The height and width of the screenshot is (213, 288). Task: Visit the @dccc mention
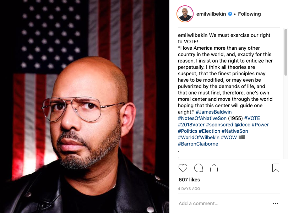[x=242, y=125]
